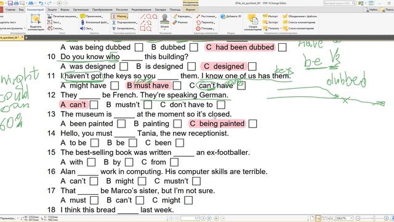Open the Главная ribbon tab
Image resolution: width=394 pixels, height=222 pixels.
[10, 10]
